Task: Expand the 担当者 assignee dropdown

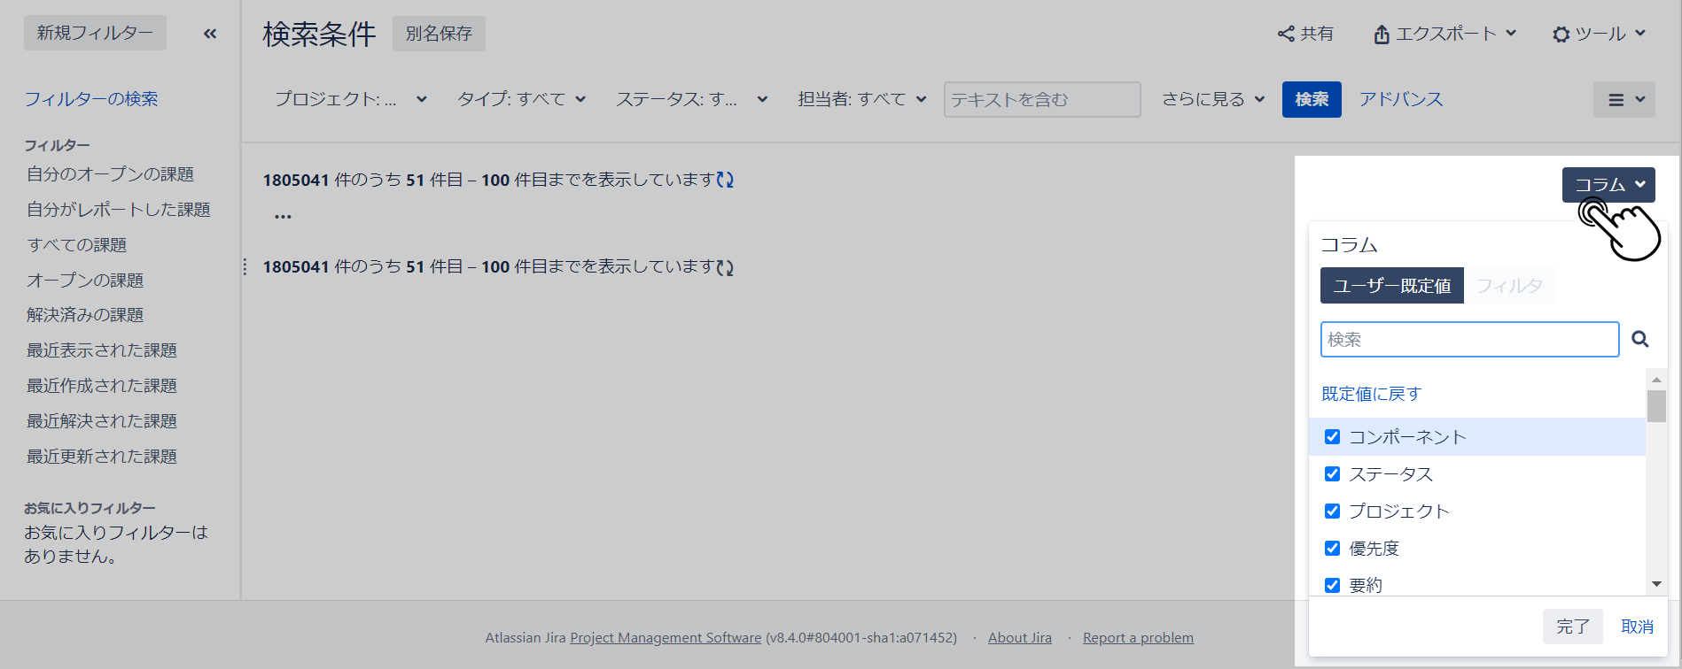Action: point(861,99)
